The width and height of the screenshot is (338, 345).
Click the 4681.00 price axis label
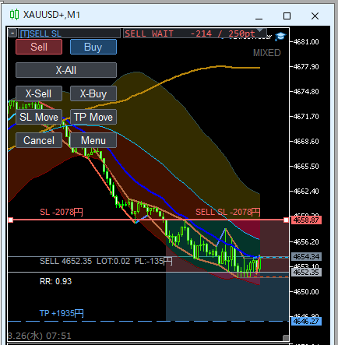coord(306,42)
